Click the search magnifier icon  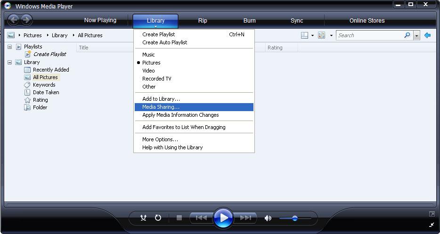click(407, 35)
